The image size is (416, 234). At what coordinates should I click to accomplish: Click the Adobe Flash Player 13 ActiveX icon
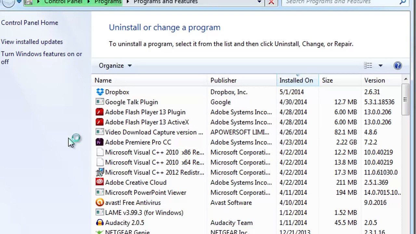pos(100,122)
